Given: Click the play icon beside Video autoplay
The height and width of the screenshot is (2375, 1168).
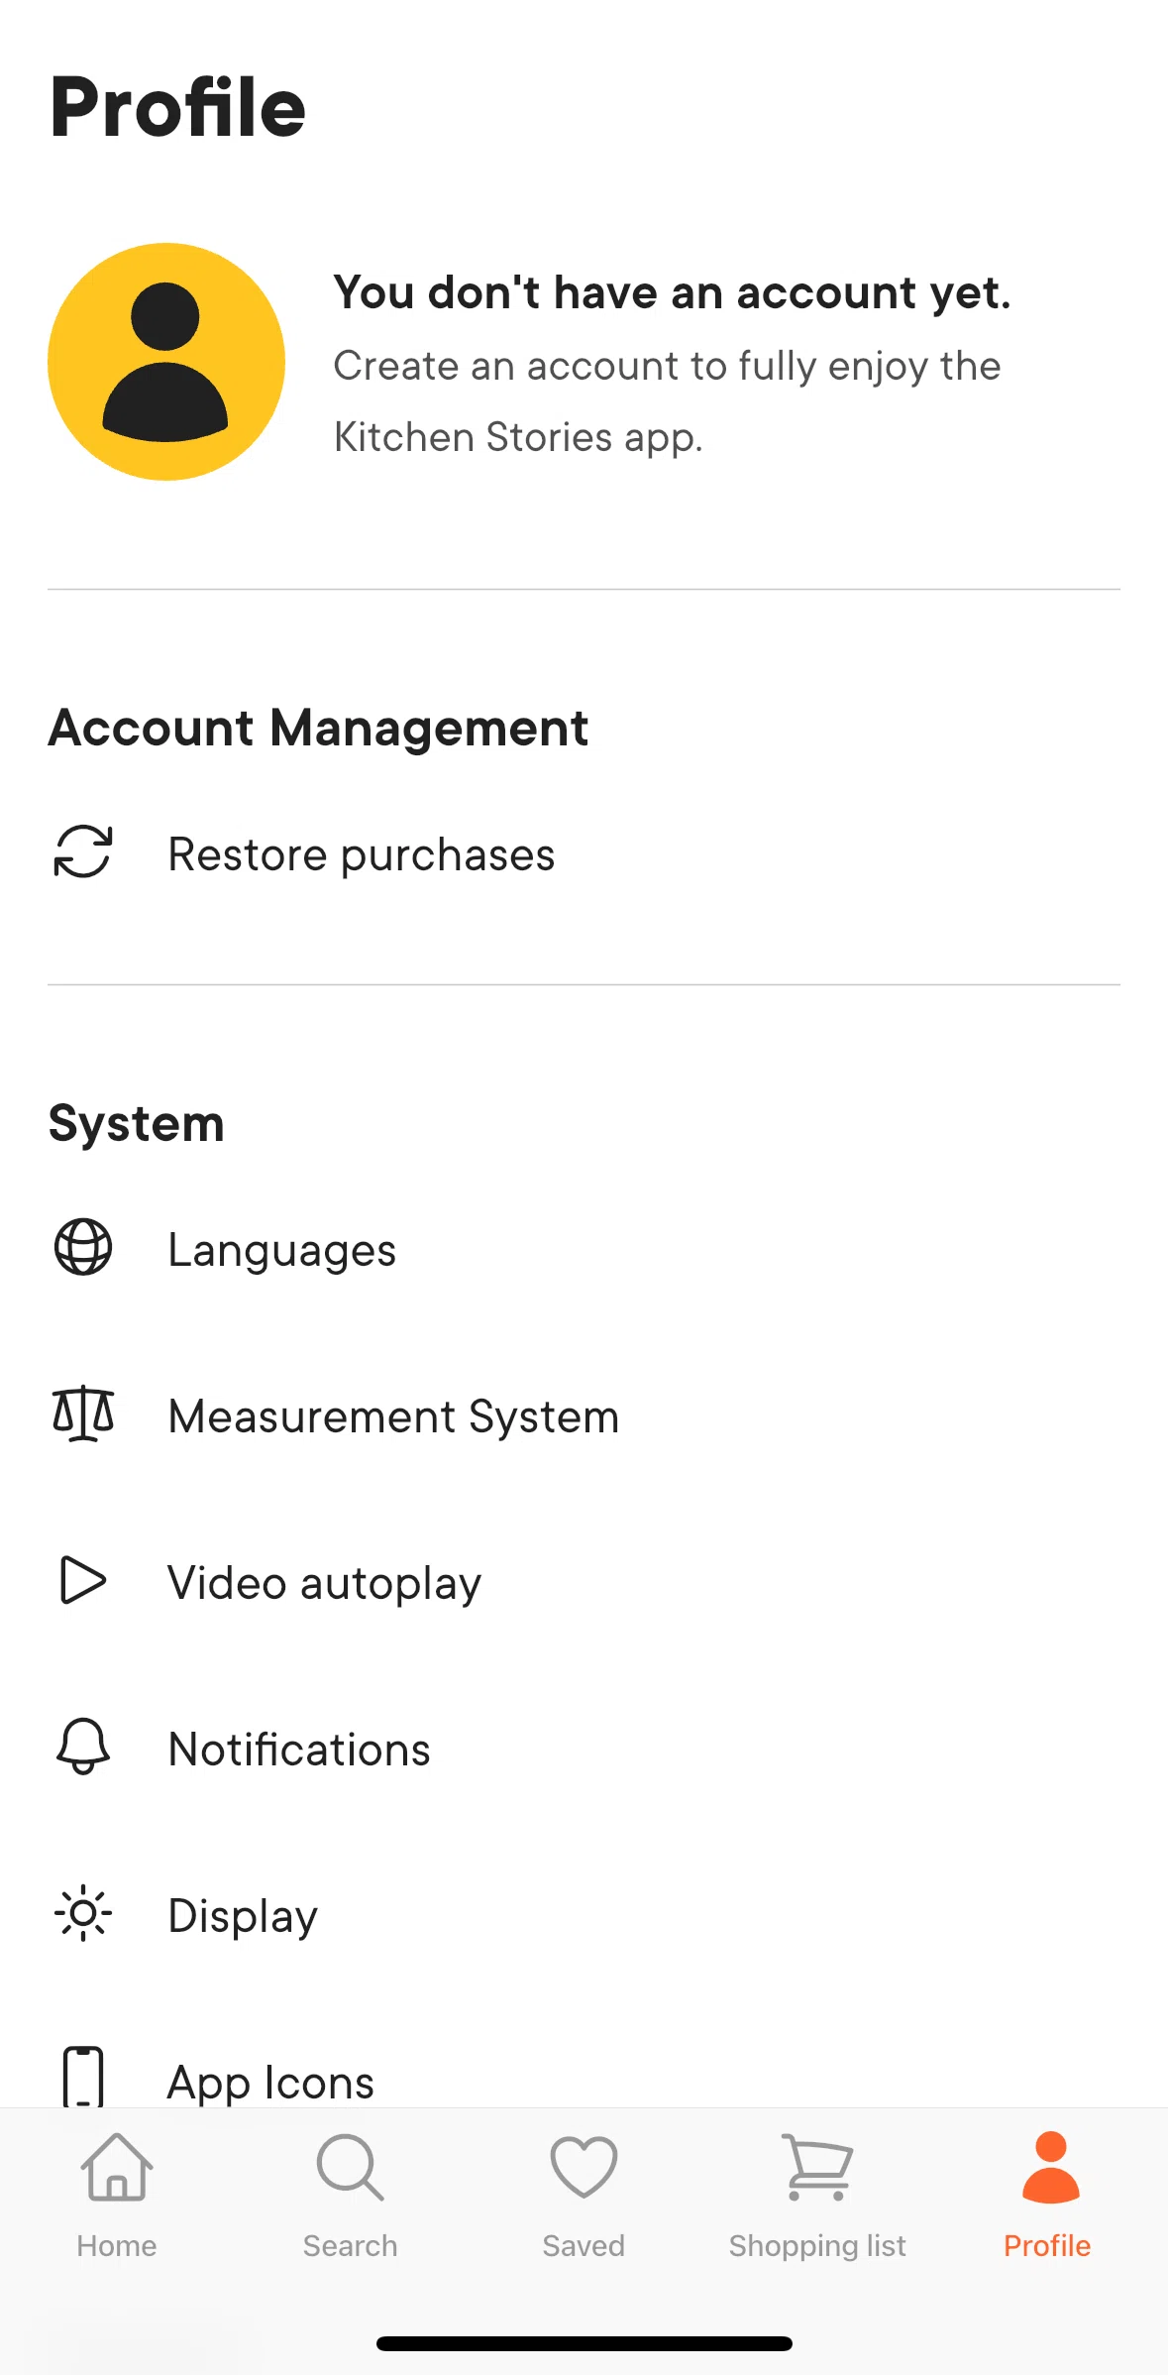Looking at the screenshot, I should click(x=83, y=1580).
